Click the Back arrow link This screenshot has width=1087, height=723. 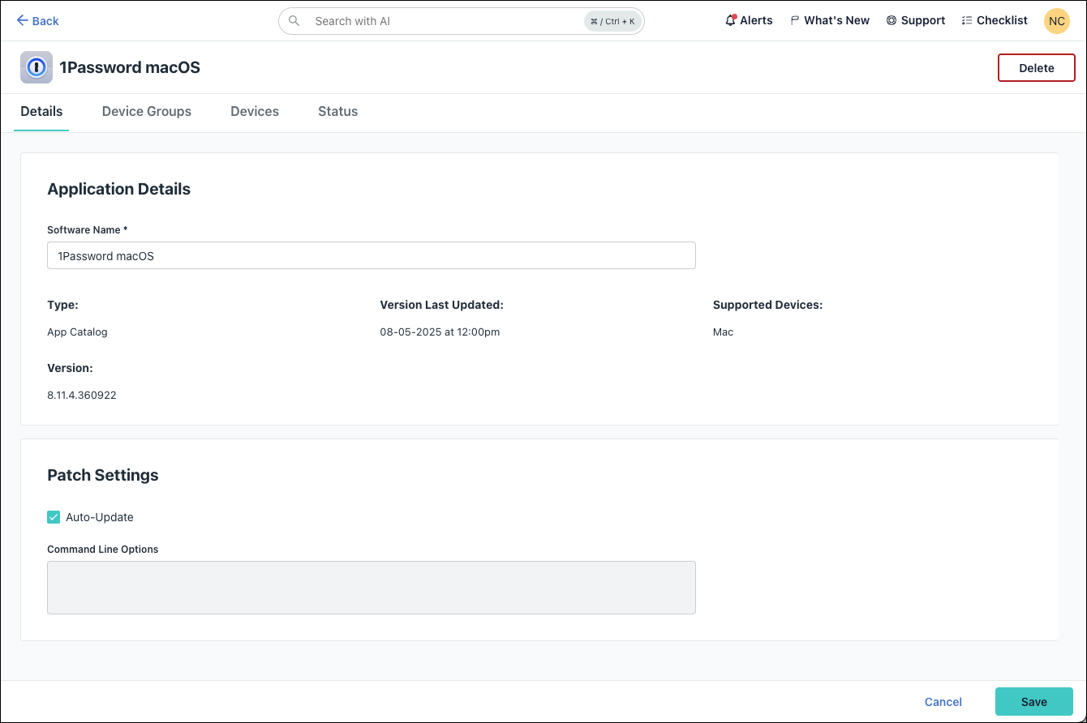point(38,21)
